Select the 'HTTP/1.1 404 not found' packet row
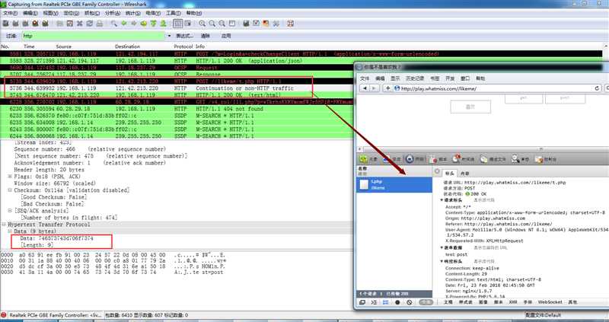 tap(177, 109)
